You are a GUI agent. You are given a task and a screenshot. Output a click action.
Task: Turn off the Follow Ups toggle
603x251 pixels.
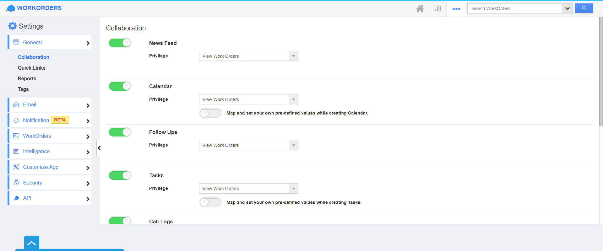(x=120, y=132)
